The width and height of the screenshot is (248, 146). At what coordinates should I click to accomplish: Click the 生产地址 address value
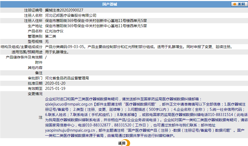[96, 26]
